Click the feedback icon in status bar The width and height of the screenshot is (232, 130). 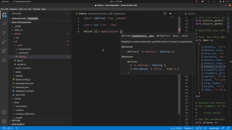click(223, 128)
